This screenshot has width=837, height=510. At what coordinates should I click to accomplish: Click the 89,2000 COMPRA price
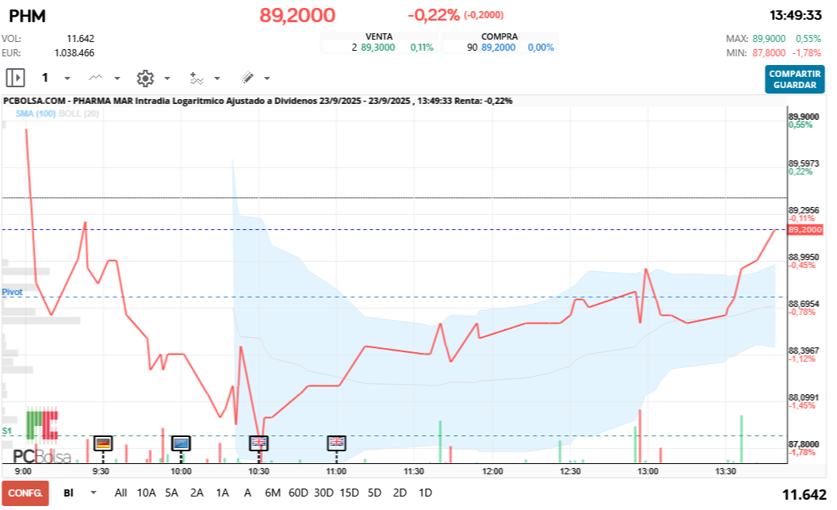point(499,48)
